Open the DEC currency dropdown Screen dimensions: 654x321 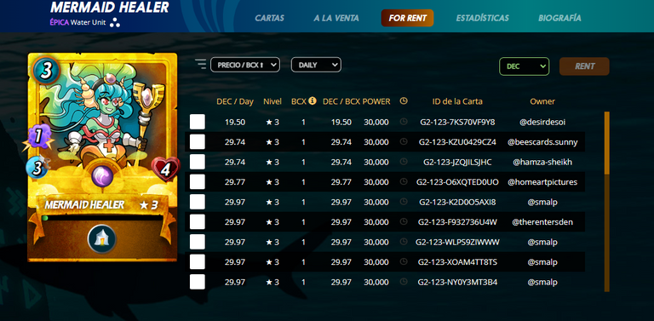tap(525, 66)
